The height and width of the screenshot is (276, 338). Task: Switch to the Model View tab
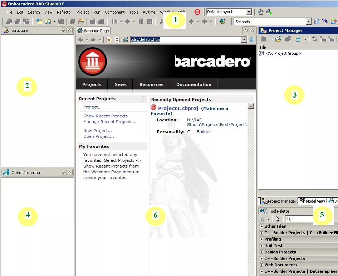(312, 201)
